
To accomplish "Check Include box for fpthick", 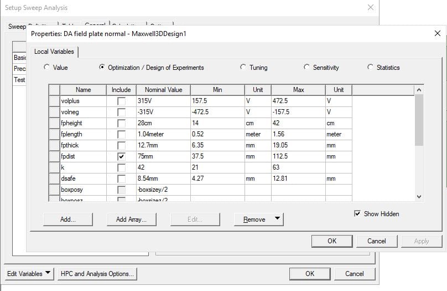I will 122,146.
